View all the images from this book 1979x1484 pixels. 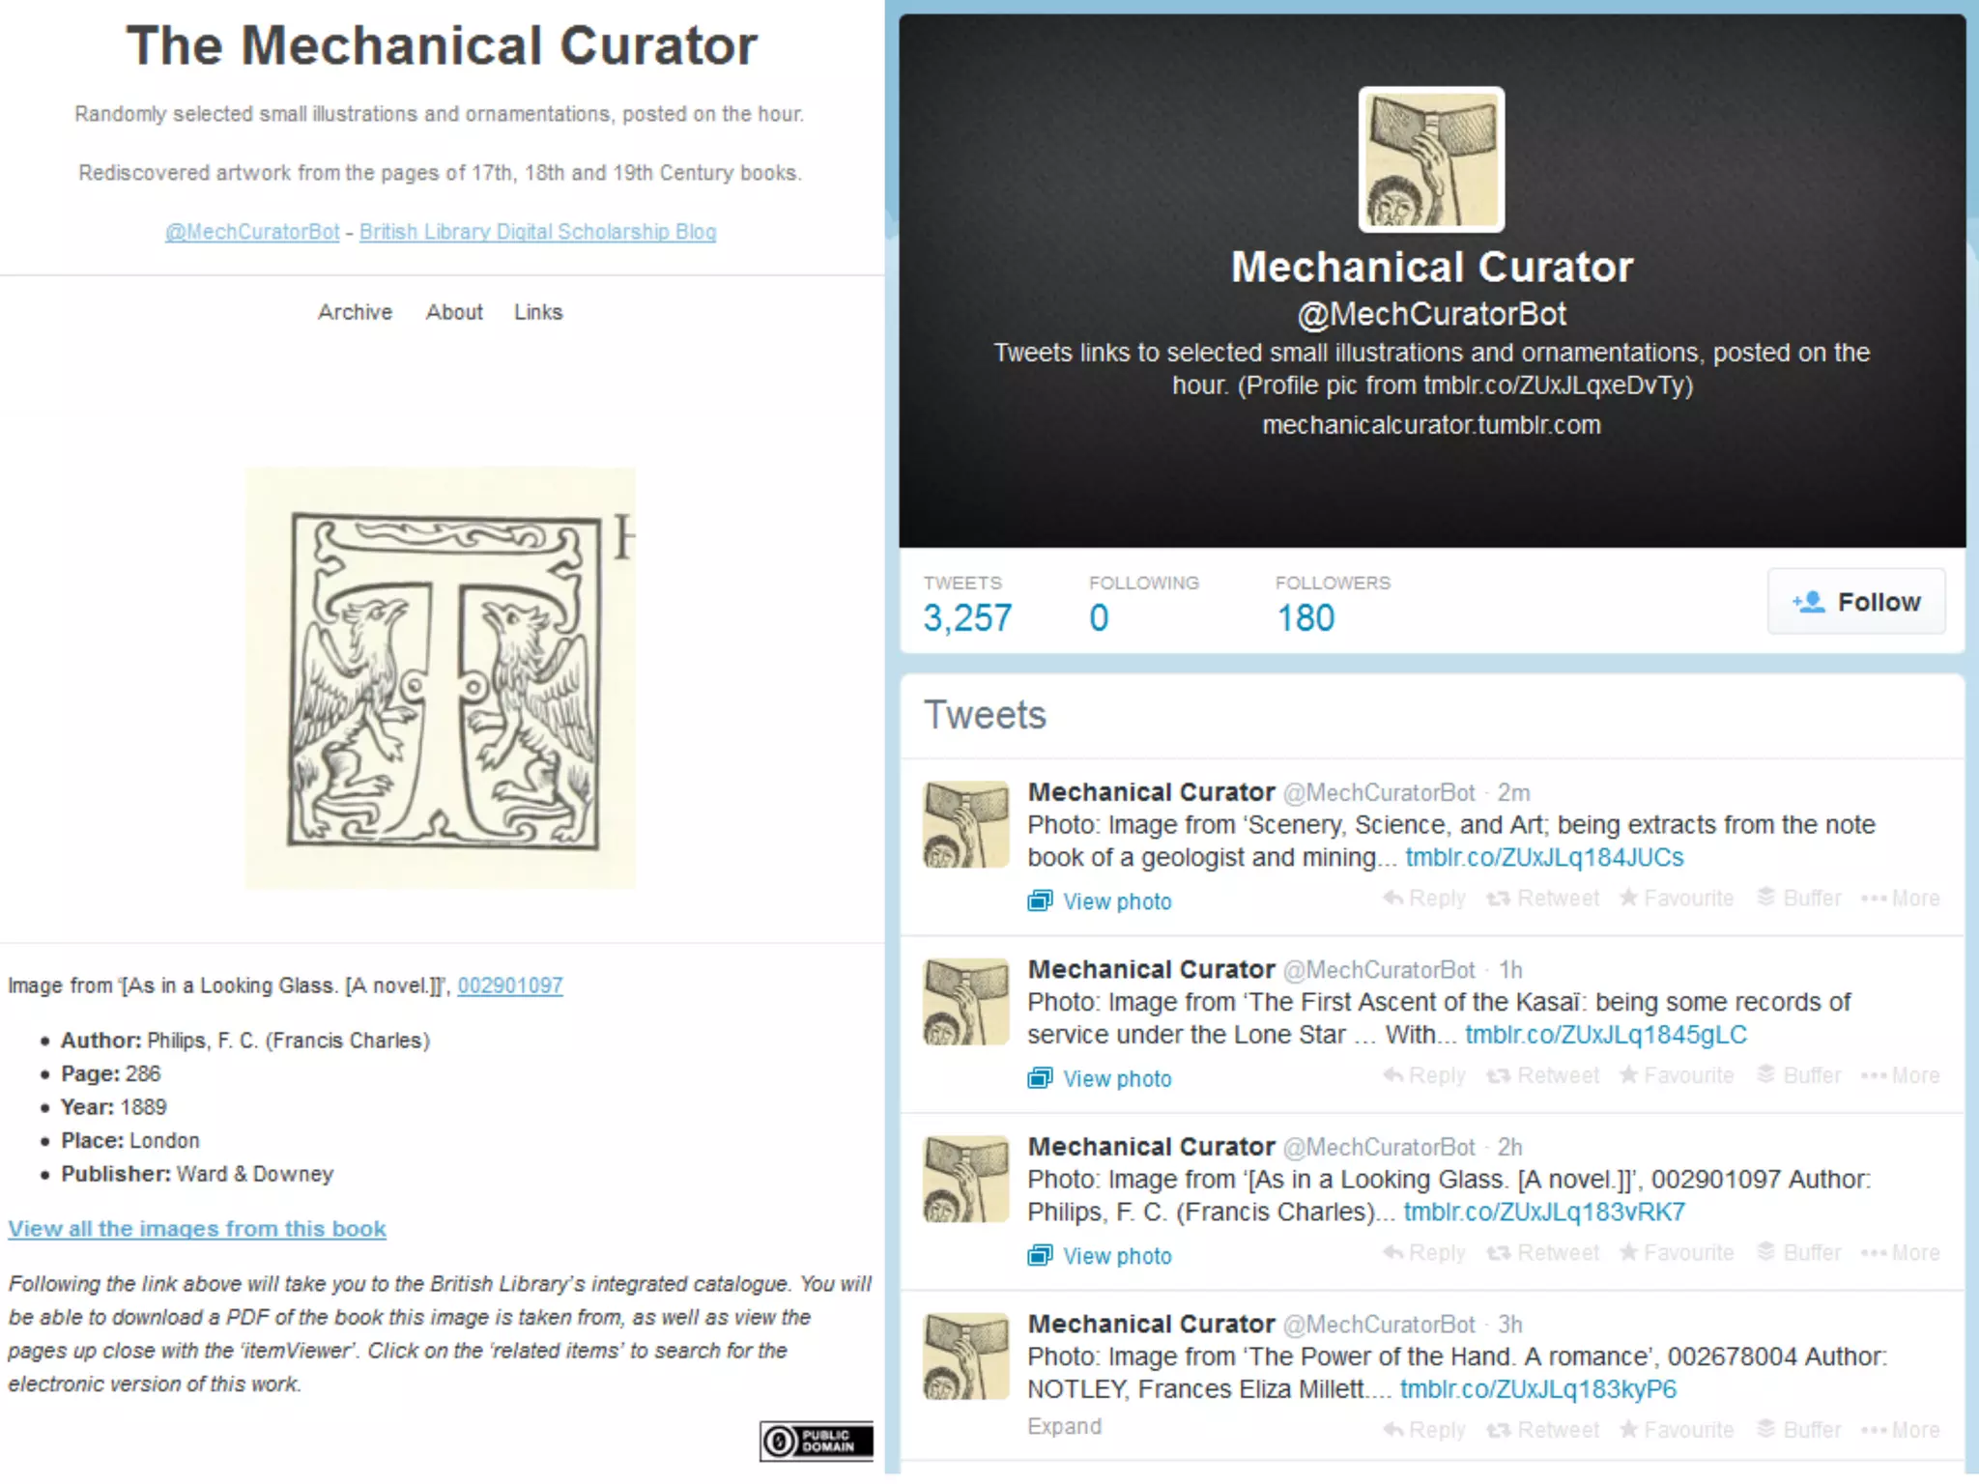(x=197, y=1229)
